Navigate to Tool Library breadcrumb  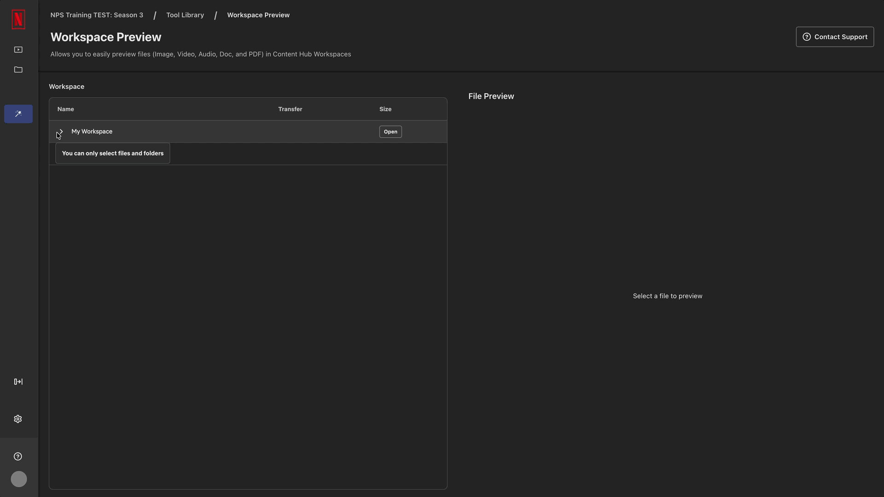point(185,15)
